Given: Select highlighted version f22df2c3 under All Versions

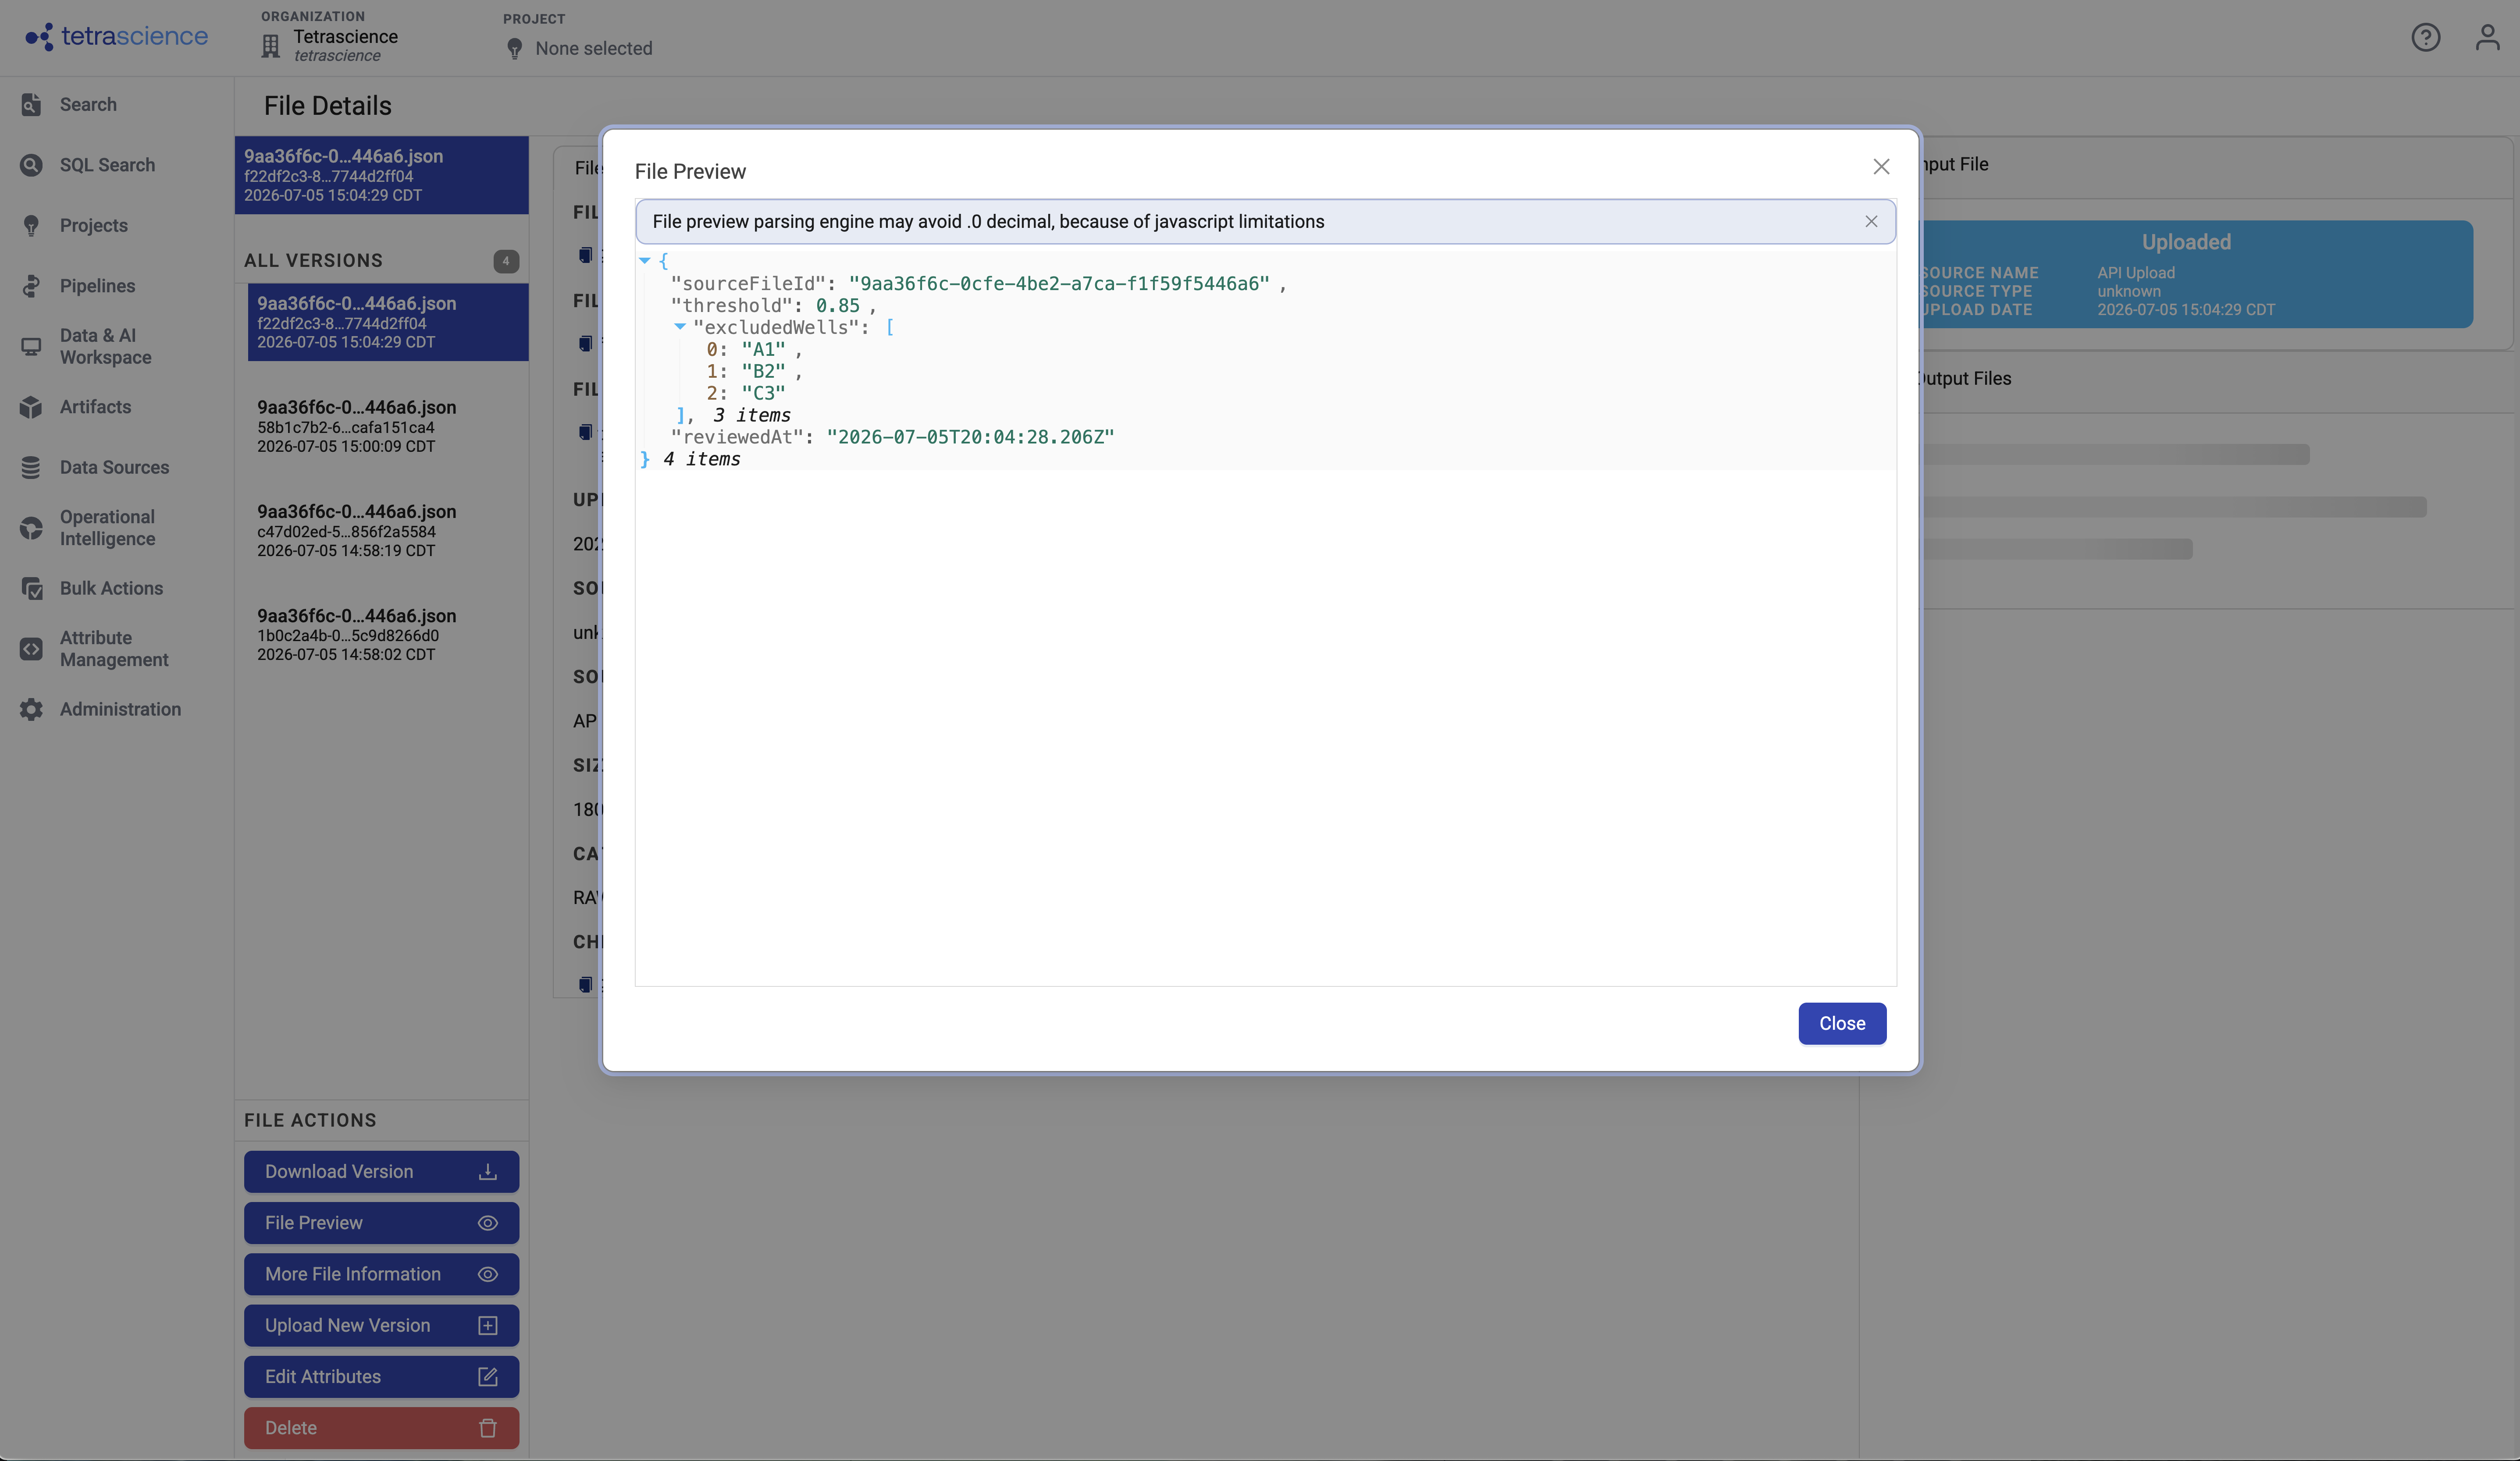Looking at the screenshot, I should point(388,322).
